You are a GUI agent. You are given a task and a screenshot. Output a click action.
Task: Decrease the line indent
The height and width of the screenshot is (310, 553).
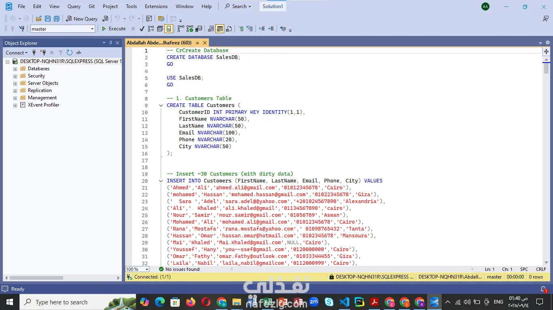tap(262, 29)
